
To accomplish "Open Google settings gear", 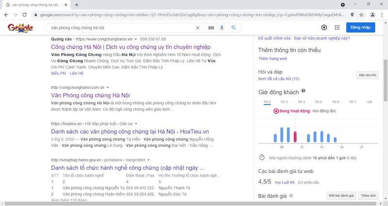I will click(x=324, y=28).
